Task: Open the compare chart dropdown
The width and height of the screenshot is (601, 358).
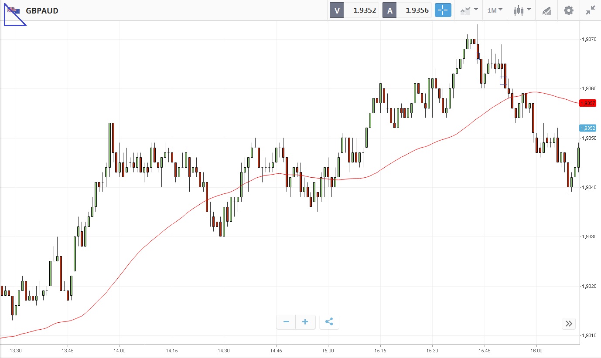Action: 468,10
